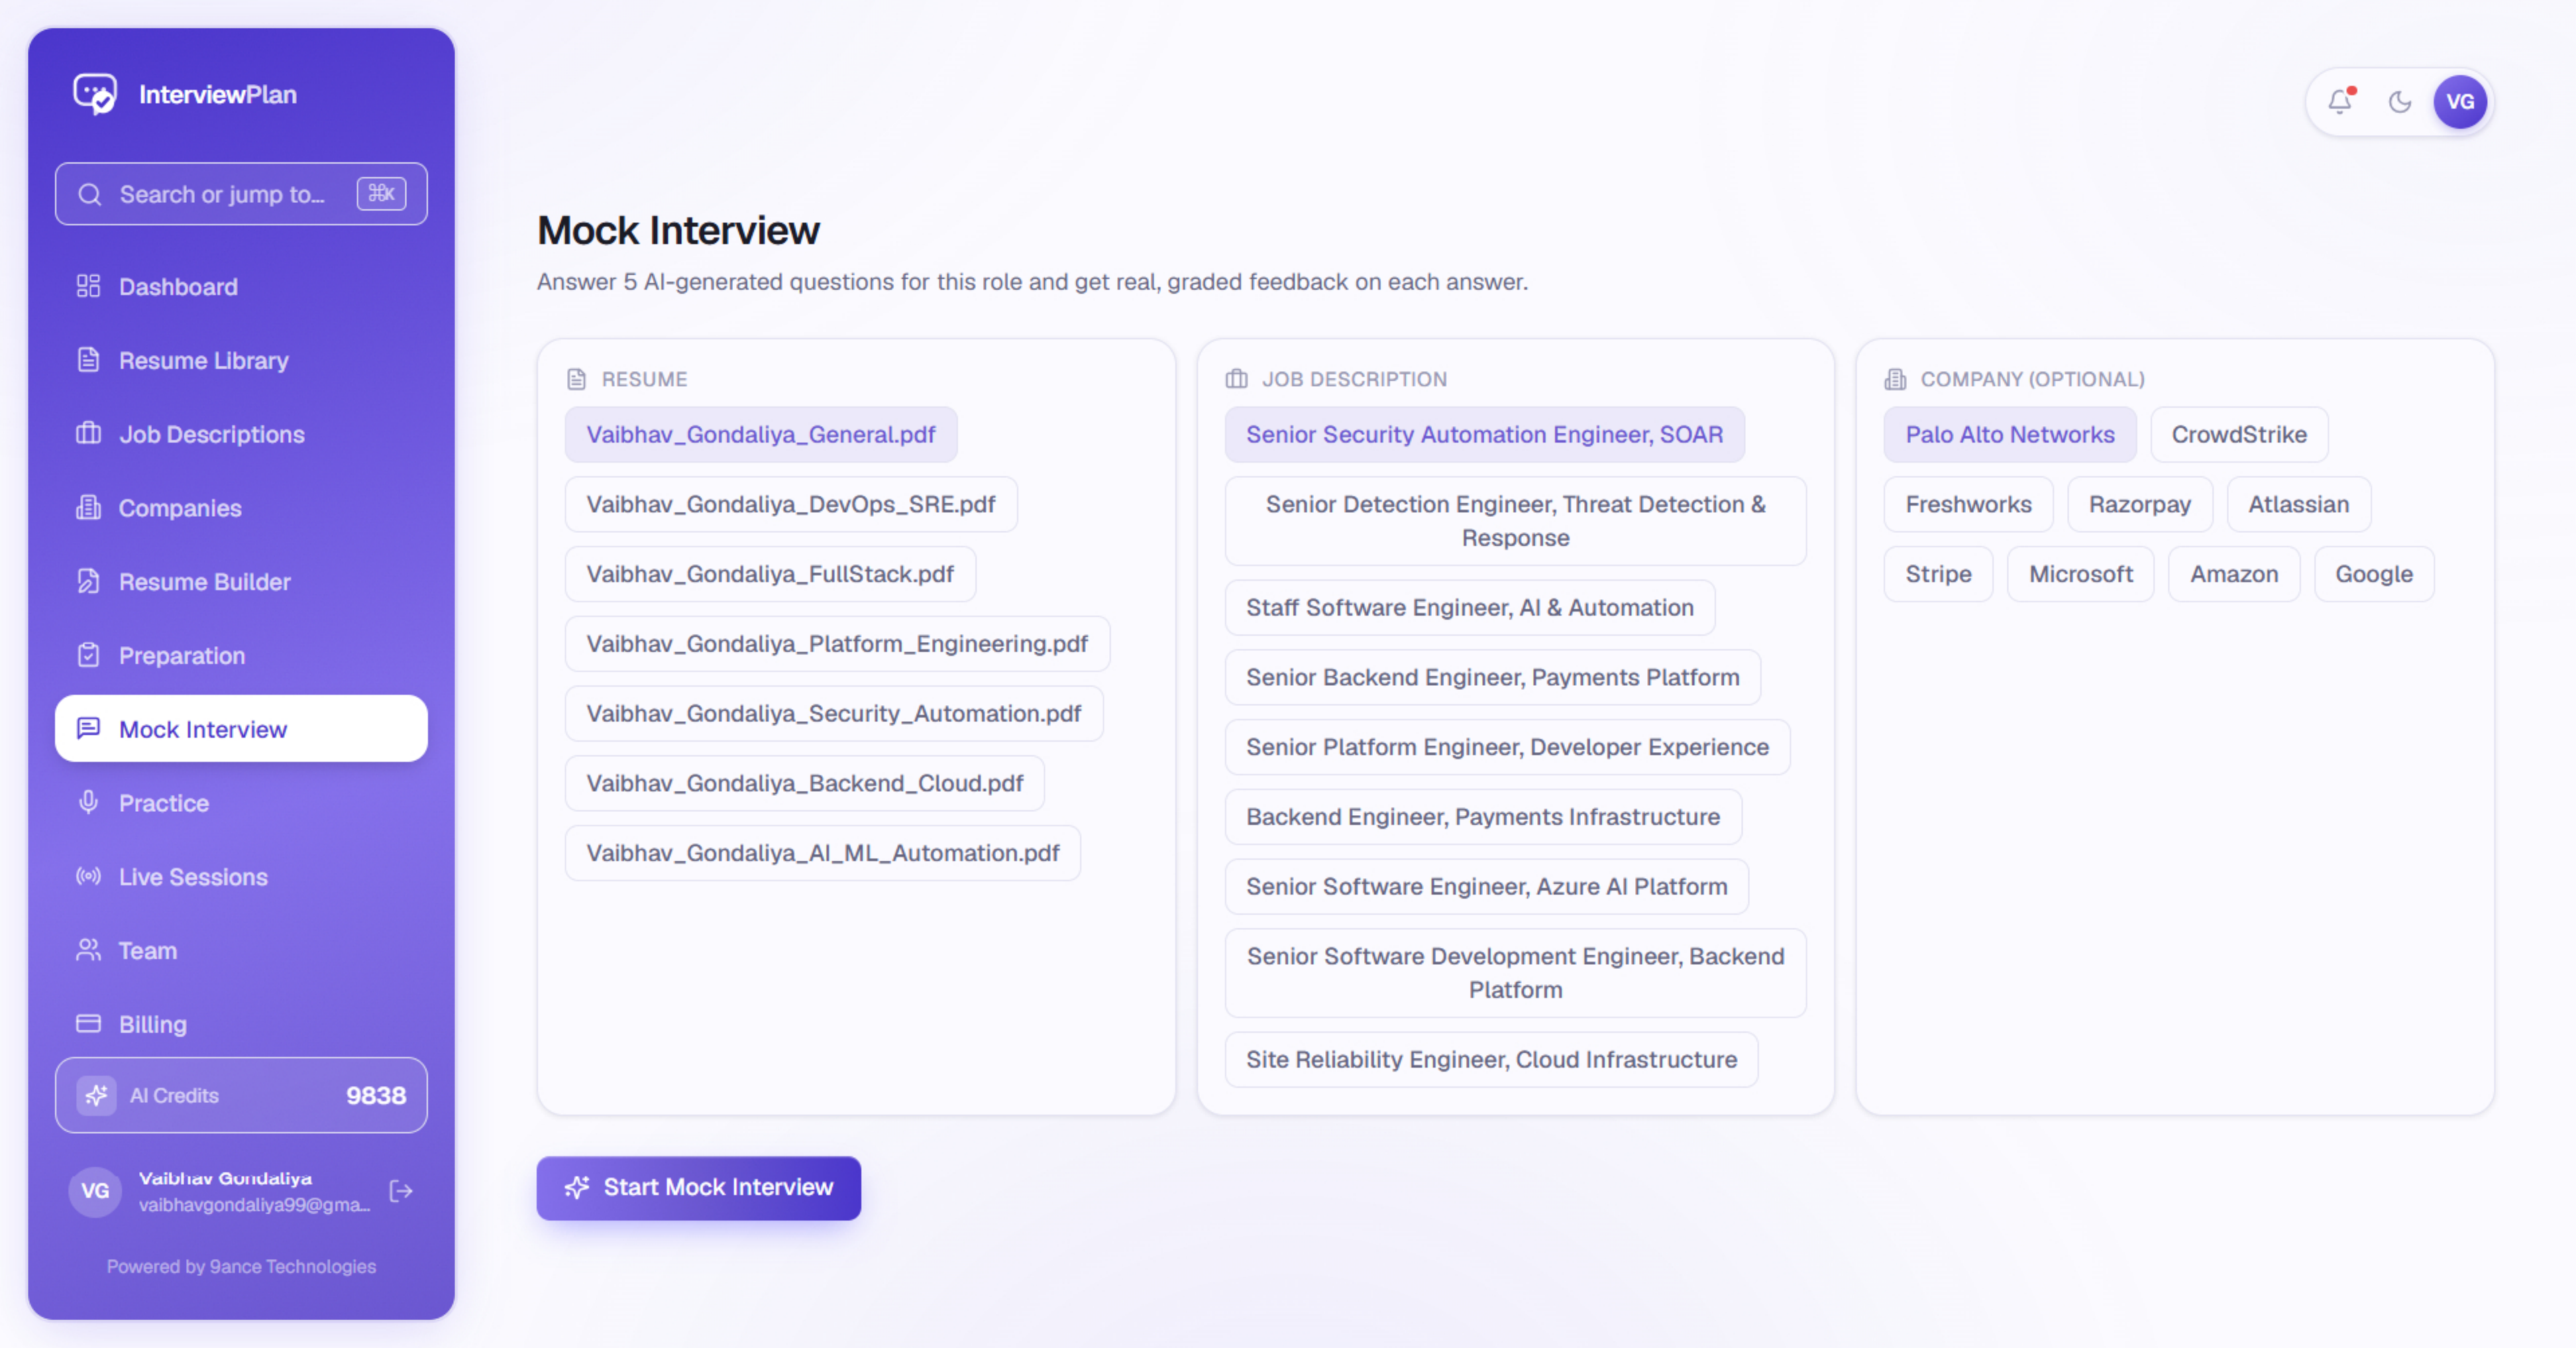Open Billing page
Screen dimensions: 2576x1348
coord(241,1024)
